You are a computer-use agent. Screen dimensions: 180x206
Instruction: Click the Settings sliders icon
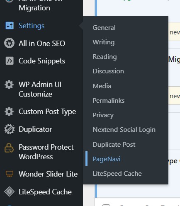(x=10, y=26)
